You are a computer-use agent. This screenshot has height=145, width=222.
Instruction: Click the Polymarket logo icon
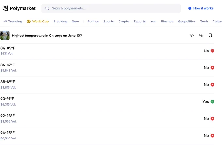5,8
